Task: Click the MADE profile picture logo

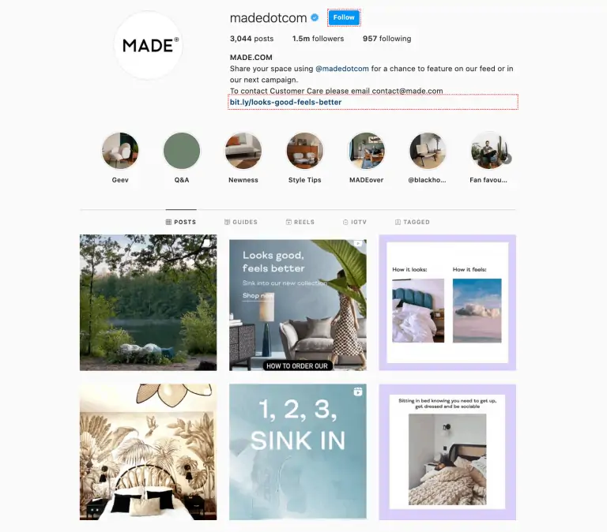Action: coord(149,45)
